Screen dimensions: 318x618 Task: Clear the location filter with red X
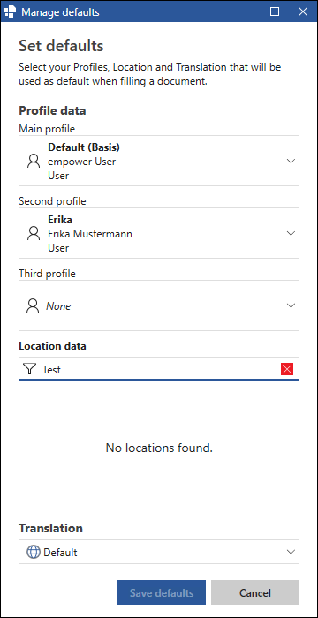pyautogui.click(x=287, y=369)
